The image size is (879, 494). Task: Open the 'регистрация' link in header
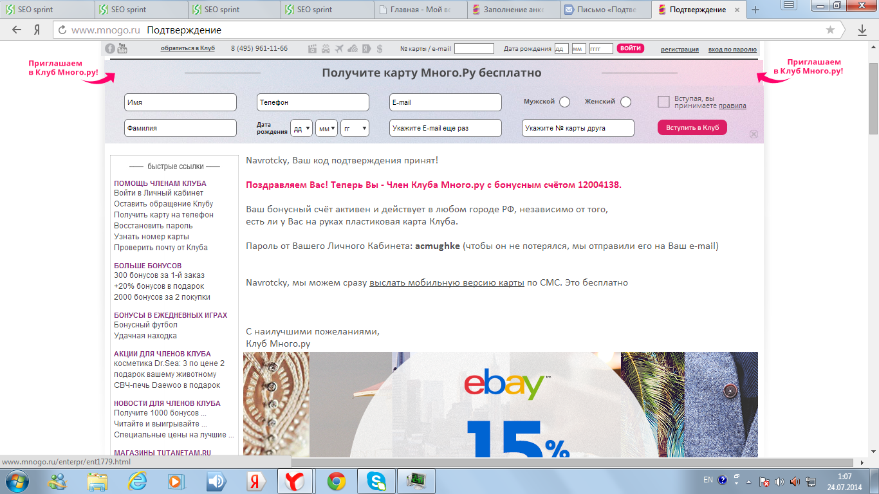click(680, 50)
